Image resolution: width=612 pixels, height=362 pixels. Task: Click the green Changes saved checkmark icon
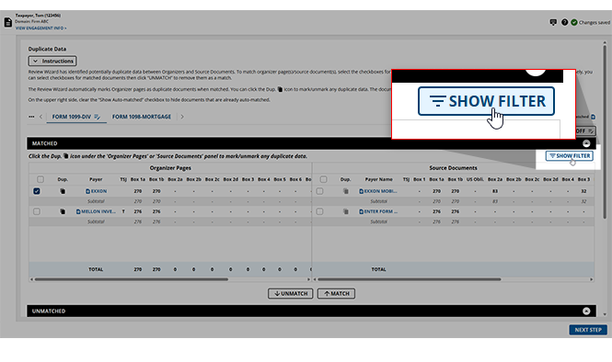click(574, 22)
